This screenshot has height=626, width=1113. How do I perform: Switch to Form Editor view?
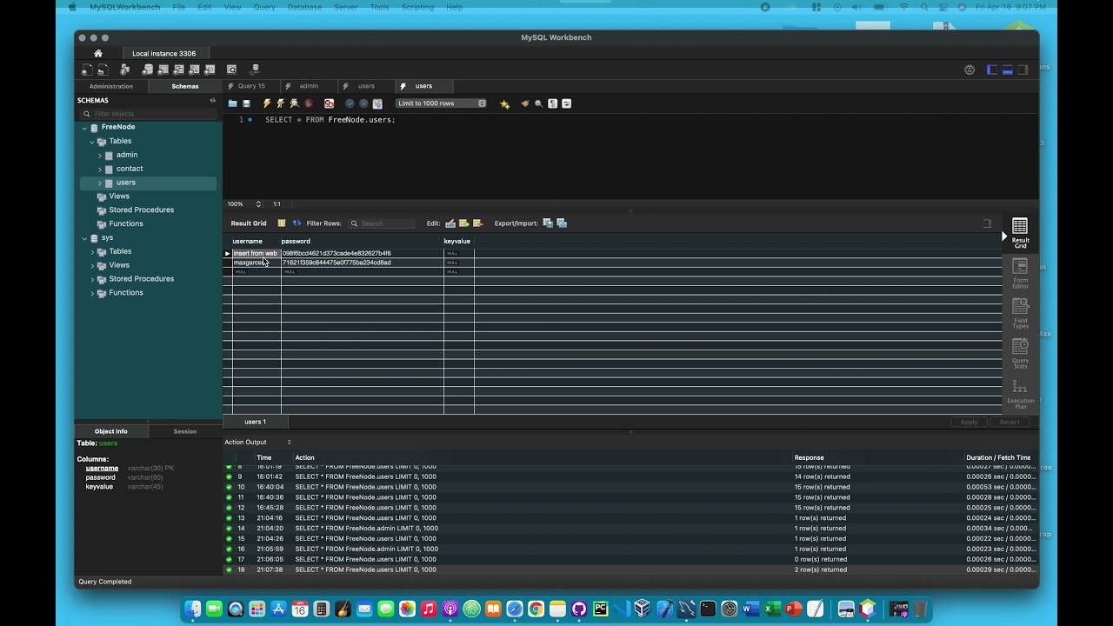(x=1021, y=273)
